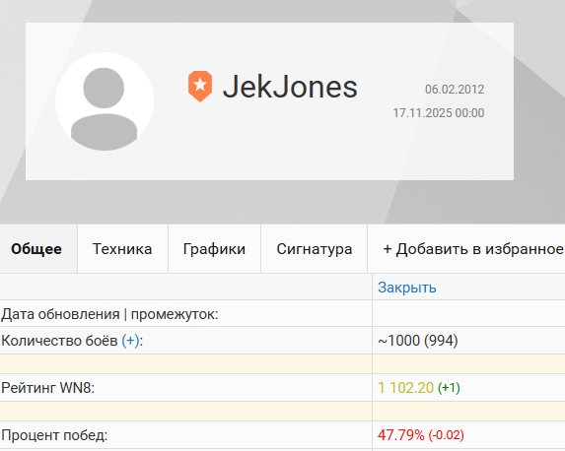This screenshot has height=451, width=565.
Task: Go to the Сигнатура tab
Action: [315, 249]
